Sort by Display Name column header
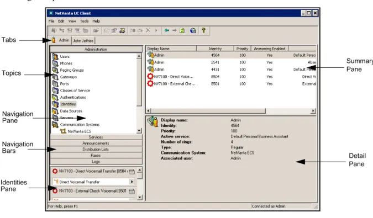The width and height of the screenshot is (373, 218). pos(171,49)
